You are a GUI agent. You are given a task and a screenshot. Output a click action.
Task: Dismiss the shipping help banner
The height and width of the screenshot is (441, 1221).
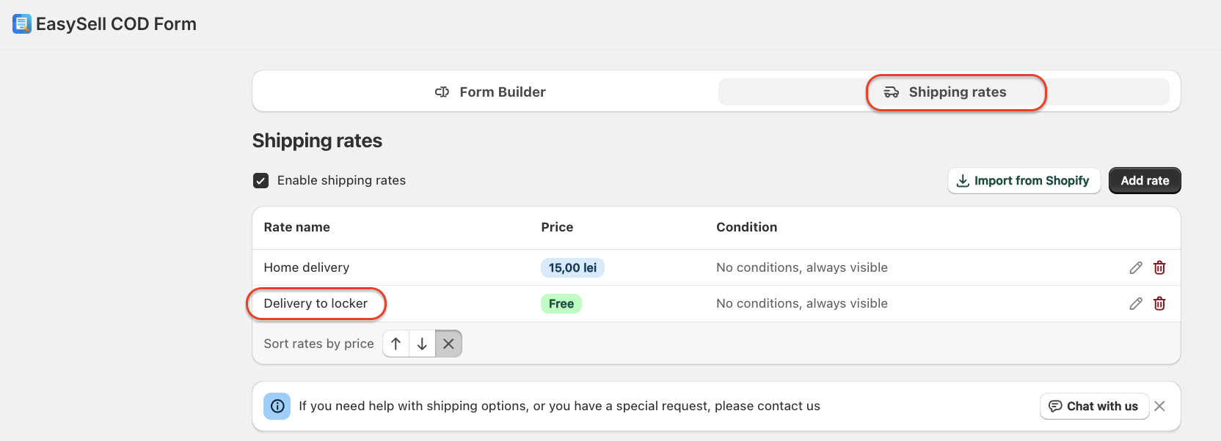click(1159, 406)
